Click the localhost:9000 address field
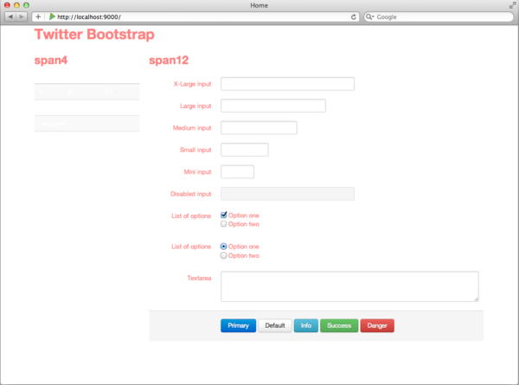The image size is (519, 385). click(195, 17)
